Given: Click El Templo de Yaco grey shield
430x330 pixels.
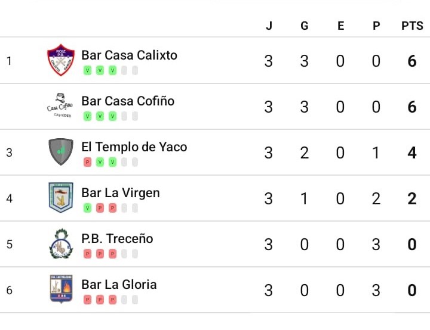Looking at the screenshot, I should tap(61, 151).
